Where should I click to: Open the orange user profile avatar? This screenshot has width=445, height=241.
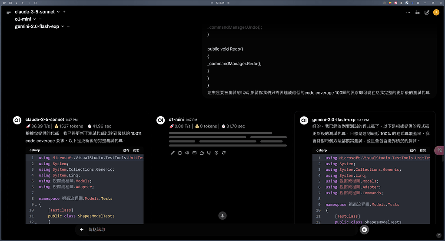[436, 12]
